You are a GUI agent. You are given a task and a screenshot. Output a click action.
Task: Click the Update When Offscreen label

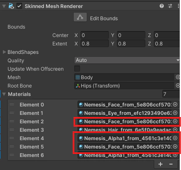[x=36, y=69]
